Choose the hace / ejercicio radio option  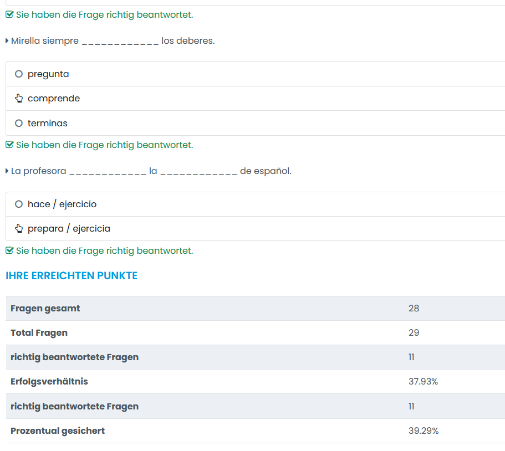coord(19,204)
